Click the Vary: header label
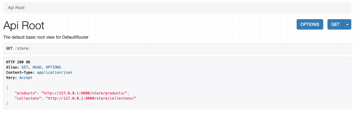The width and height of the screenshot is (358, 113). (12, 78)
